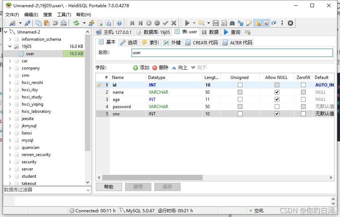
Task: Toggle the hex BLOB display icon
Action: click(266, 23)
